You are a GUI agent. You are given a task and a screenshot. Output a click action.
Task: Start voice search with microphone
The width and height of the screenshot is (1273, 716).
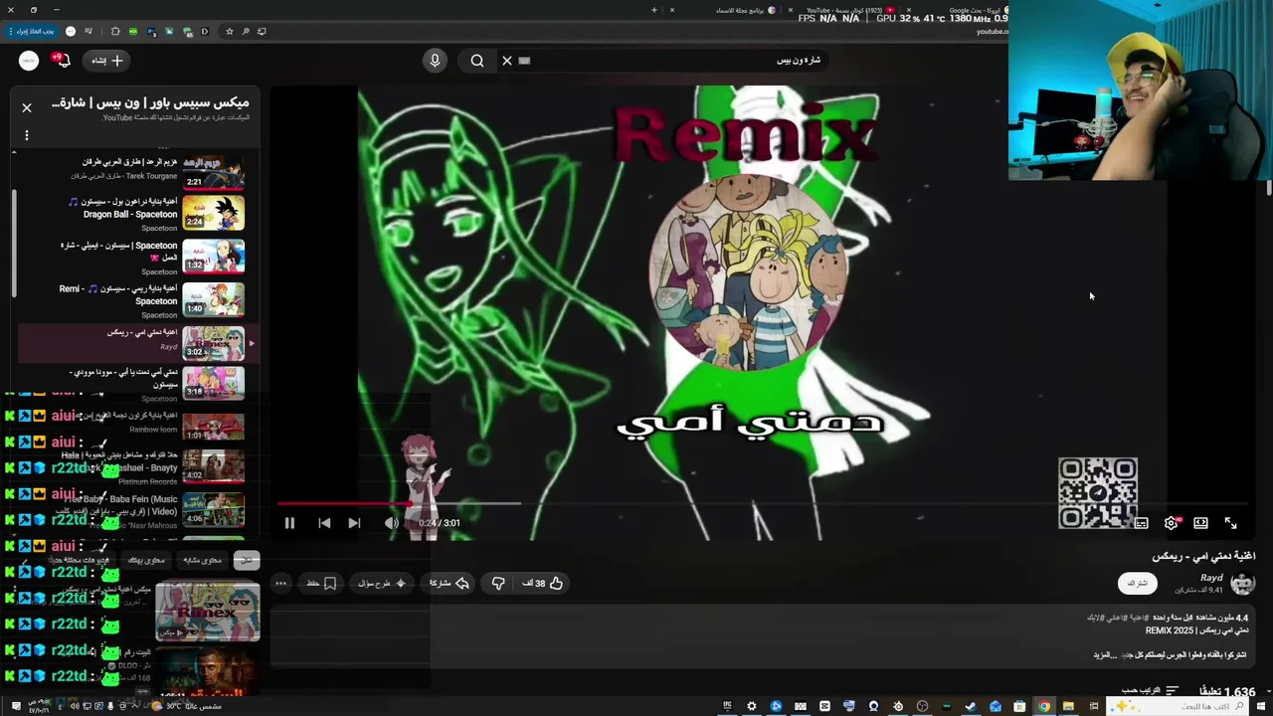435,61
